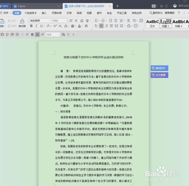Open a new tab with the plus icon
Viewport: 189px width, 186px height.
[117, 6]
